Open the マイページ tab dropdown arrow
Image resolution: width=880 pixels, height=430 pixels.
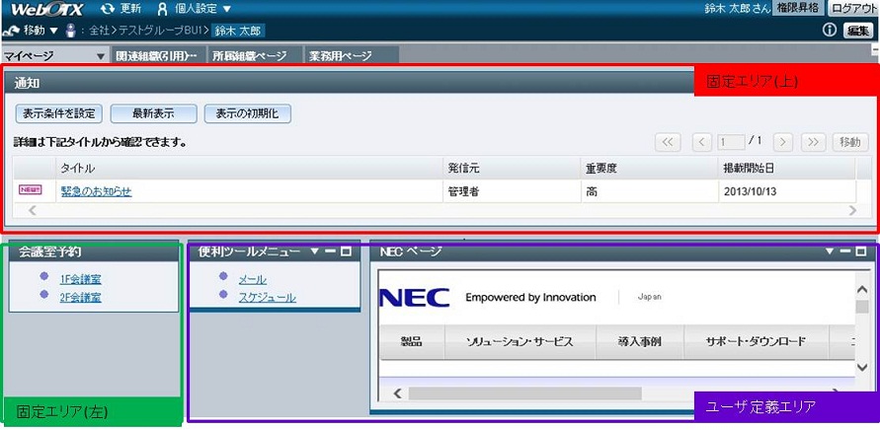coord(100,56)
